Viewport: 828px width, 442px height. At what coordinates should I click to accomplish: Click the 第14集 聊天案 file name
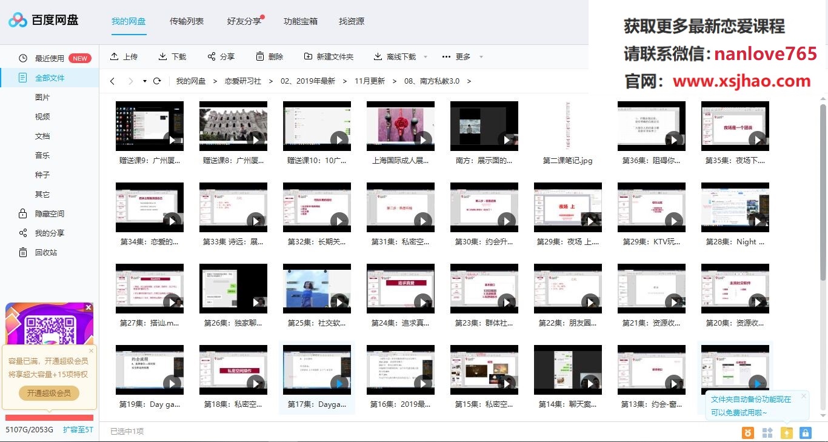(x=568, y=404)
